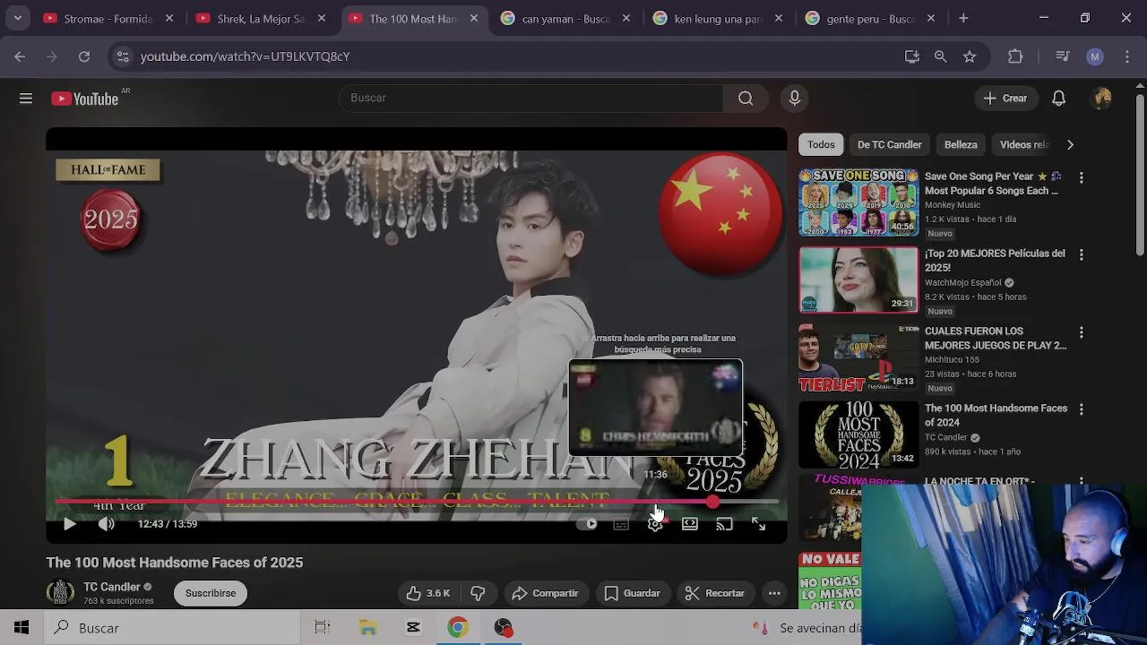The height and width of the screenshot is (645, 1147).
Task: Select the De TC Candler chip
Action: [x=889, y=144]
